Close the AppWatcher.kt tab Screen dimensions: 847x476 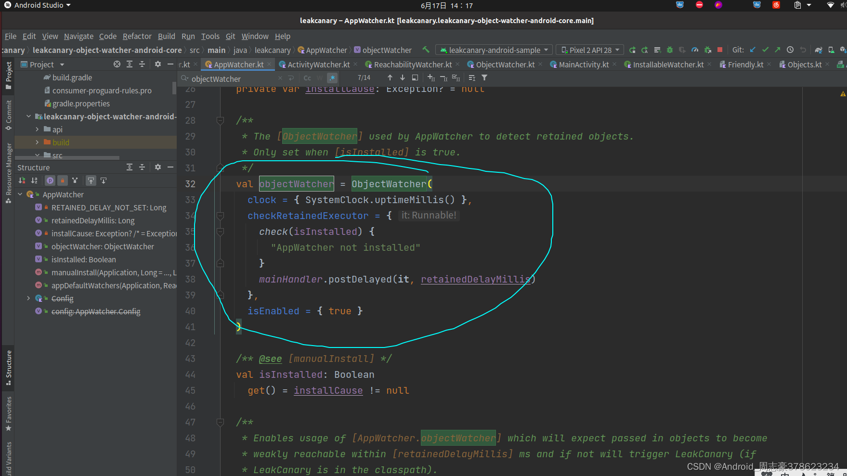point(269,64)
